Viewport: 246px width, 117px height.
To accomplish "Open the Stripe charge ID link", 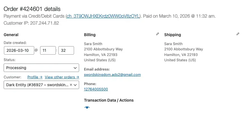I will tap(103, 16).
